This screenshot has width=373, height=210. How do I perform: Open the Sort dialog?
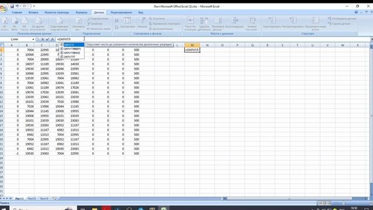(127, 23)
